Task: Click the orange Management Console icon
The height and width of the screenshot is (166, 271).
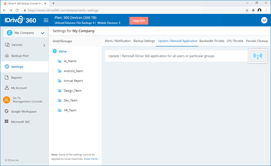Action: click(x=6, y=100)
